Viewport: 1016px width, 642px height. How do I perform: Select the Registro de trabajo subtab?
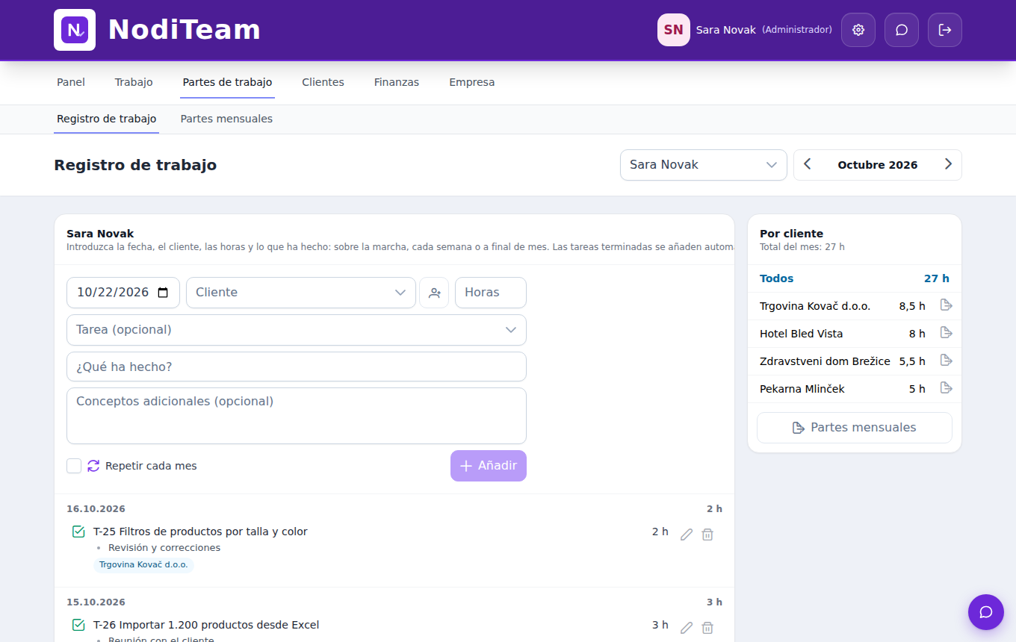(x=107, y=119)
